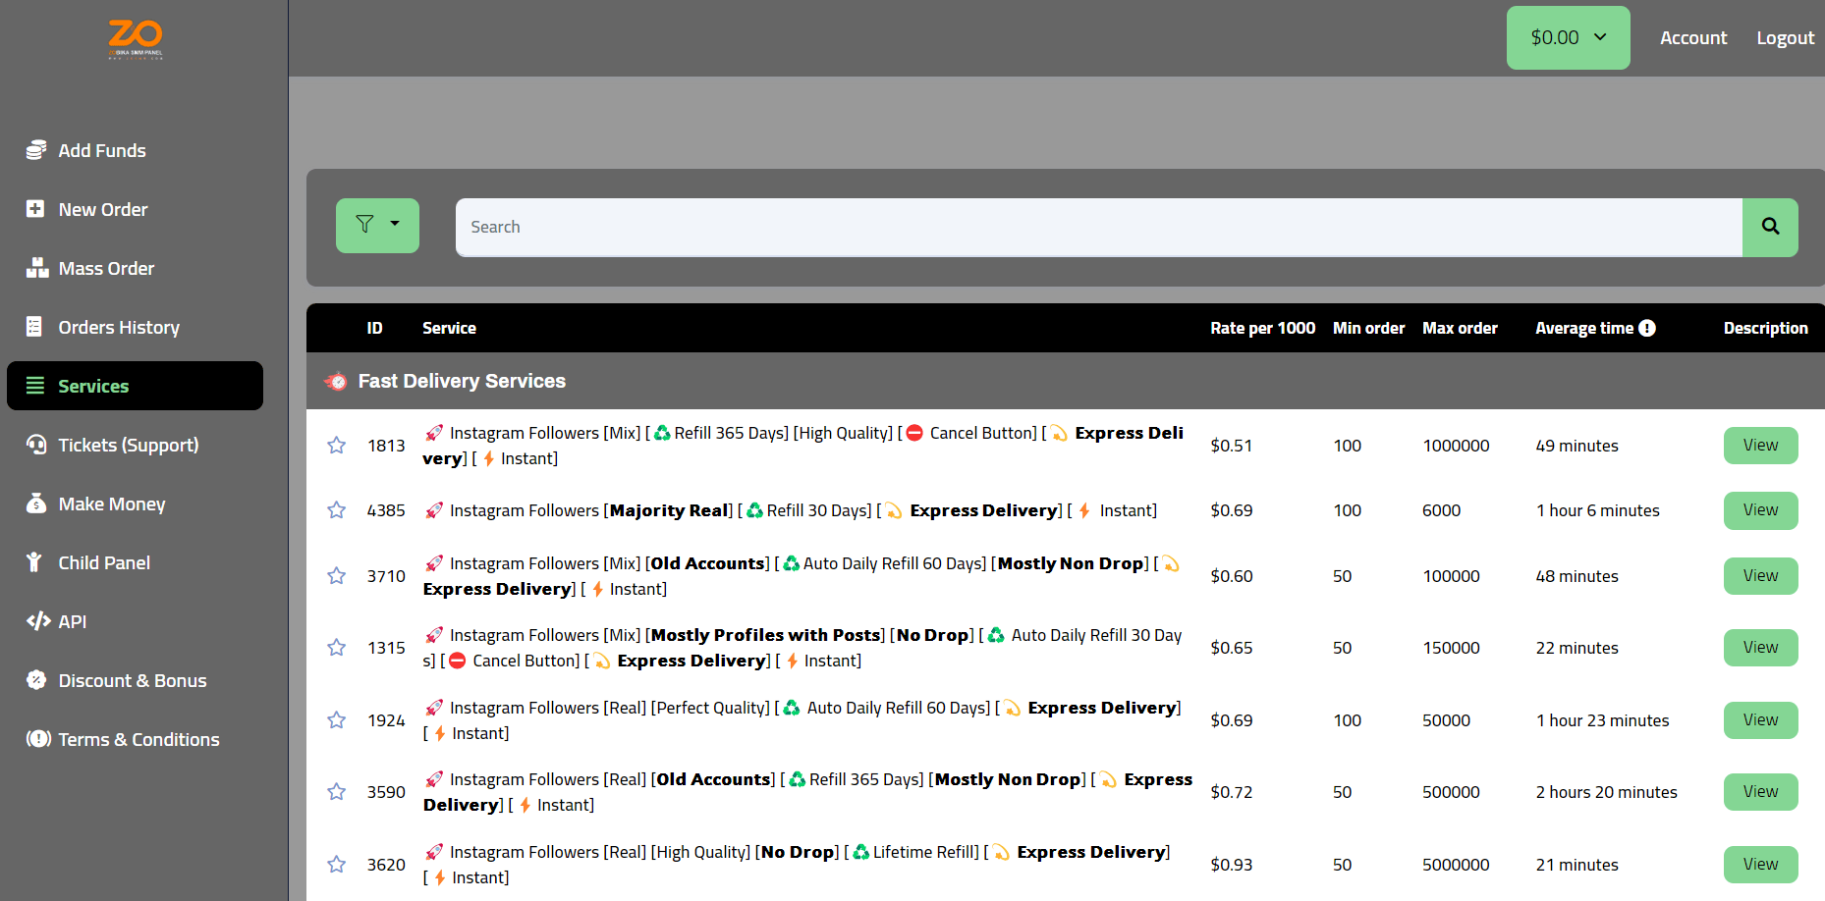The width and height of the screenshot is (1825, 901).
Task: Click Logout in the top bar
Action: pyautogui.click(x=1785, y=37)
